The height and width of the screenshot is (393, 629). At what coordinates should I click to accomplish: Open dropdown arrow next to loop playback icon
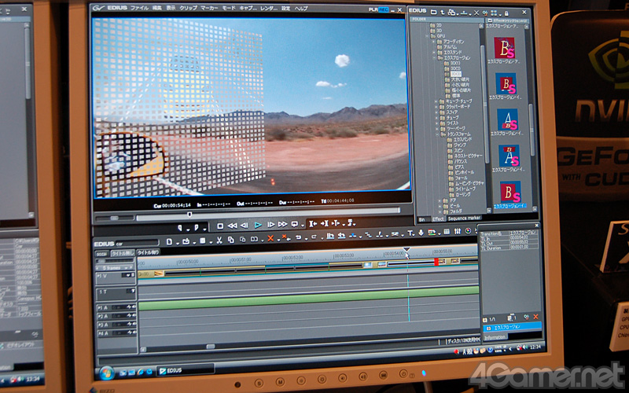point(302,226)
